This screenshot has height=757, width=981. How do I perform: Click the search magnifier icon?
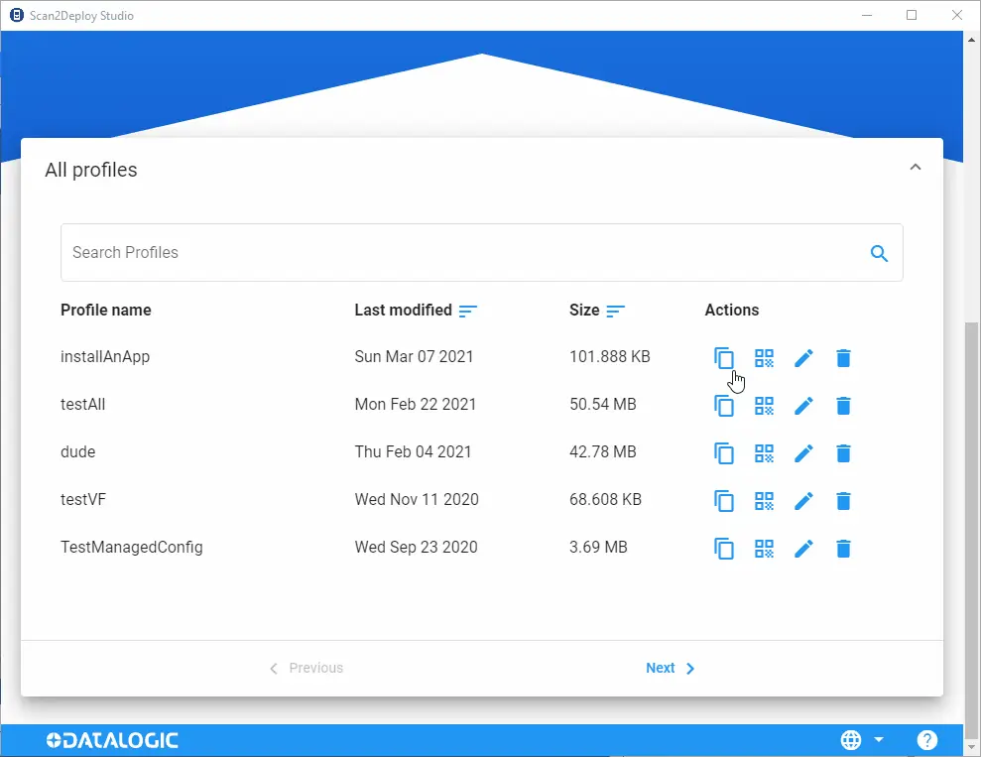(879, 253)
